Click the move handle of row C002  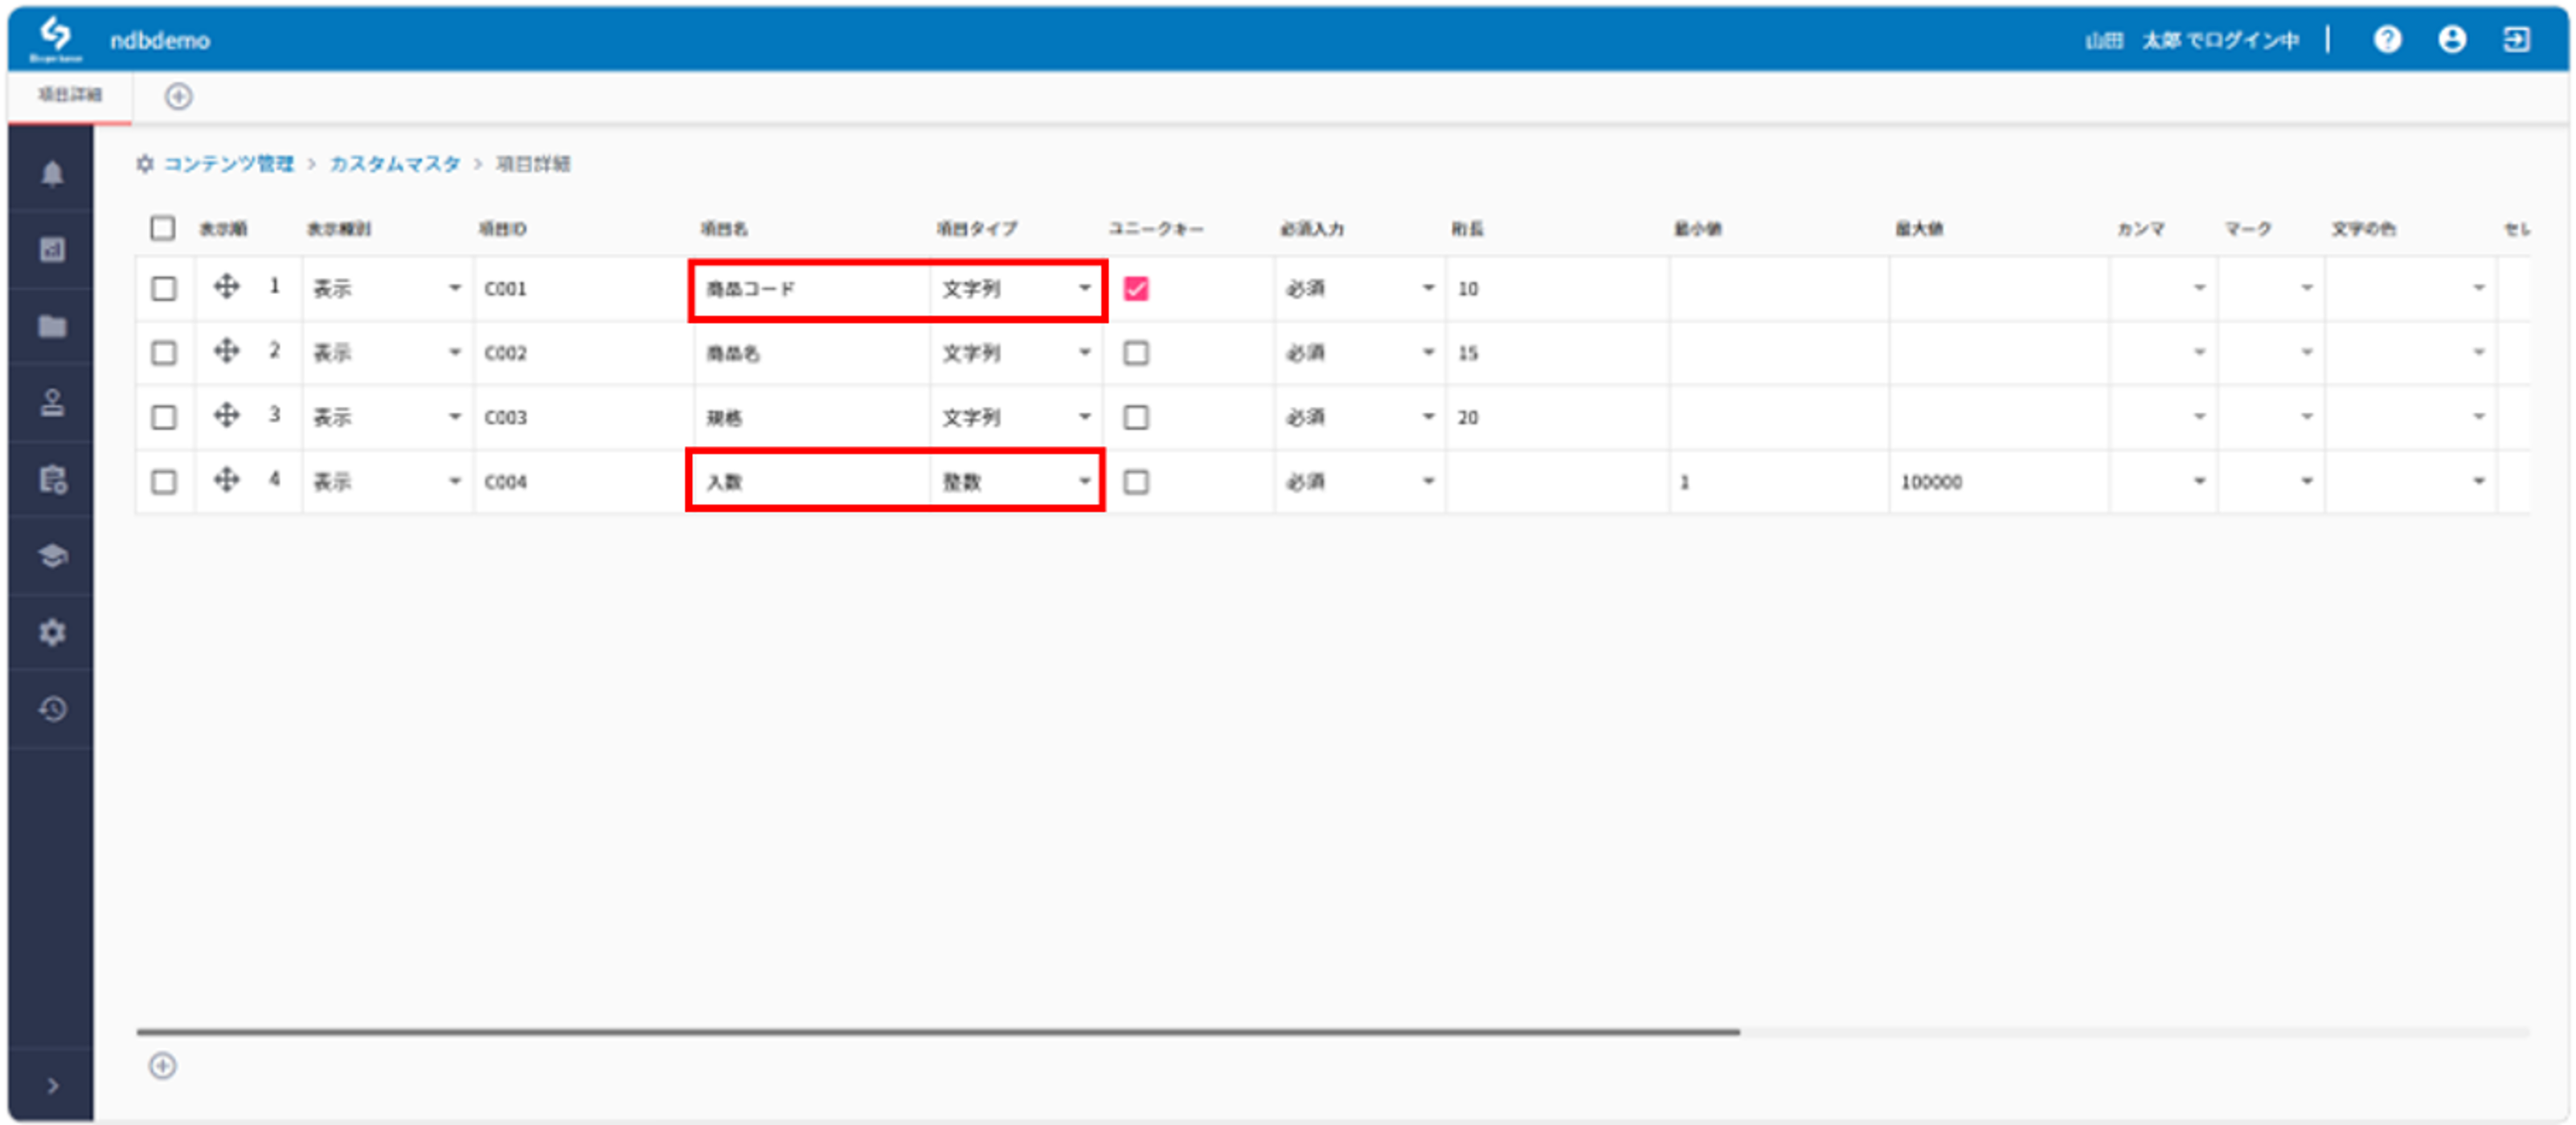(x=227, y=351)
